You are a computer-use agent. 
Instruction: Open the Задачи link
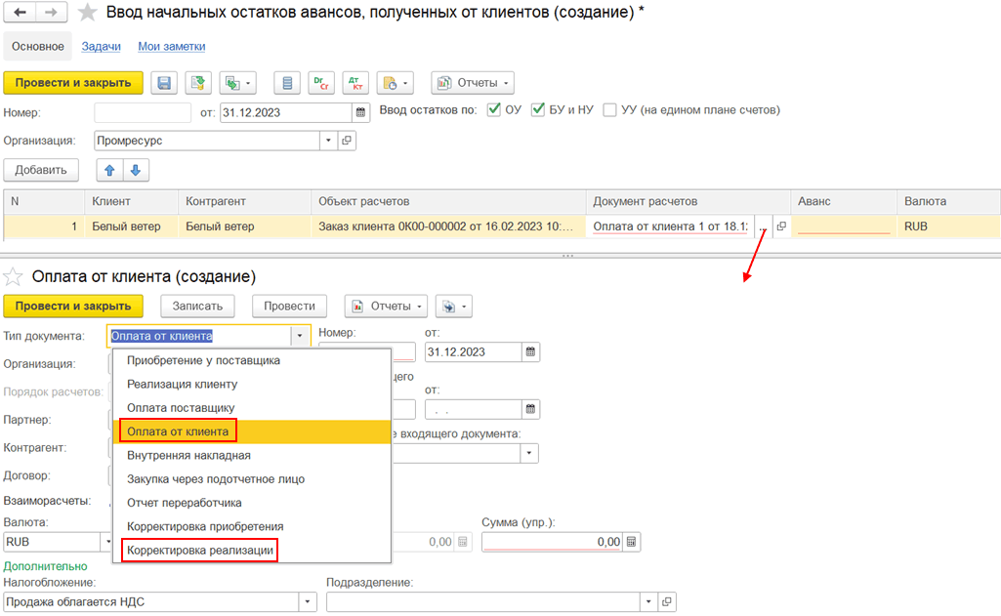pyautogui.click(x=101, y=47)
